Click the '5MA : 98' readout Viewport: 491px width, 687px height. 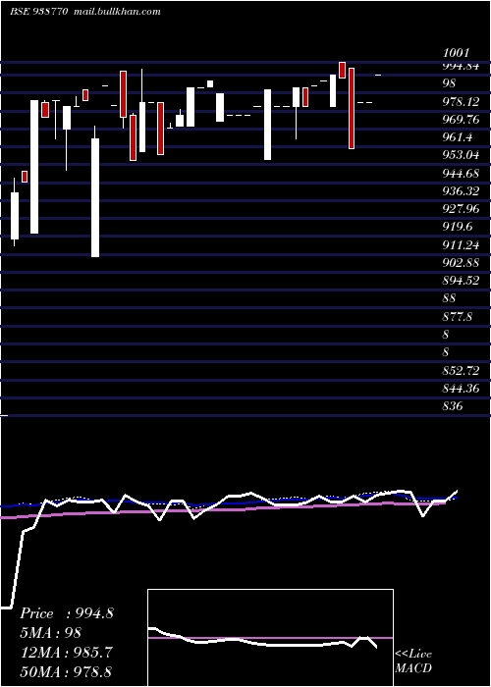pos(50,633)
